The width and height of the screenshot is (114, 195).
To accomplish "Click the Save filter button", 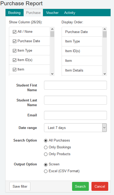I will [x=20, y=186].
